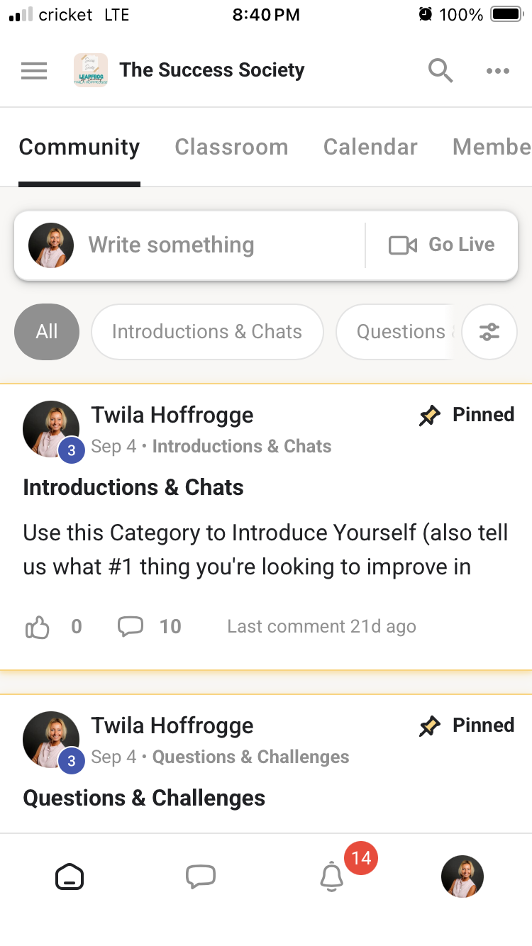
Task: Open The Success Society group title
Action: point(212,70)
